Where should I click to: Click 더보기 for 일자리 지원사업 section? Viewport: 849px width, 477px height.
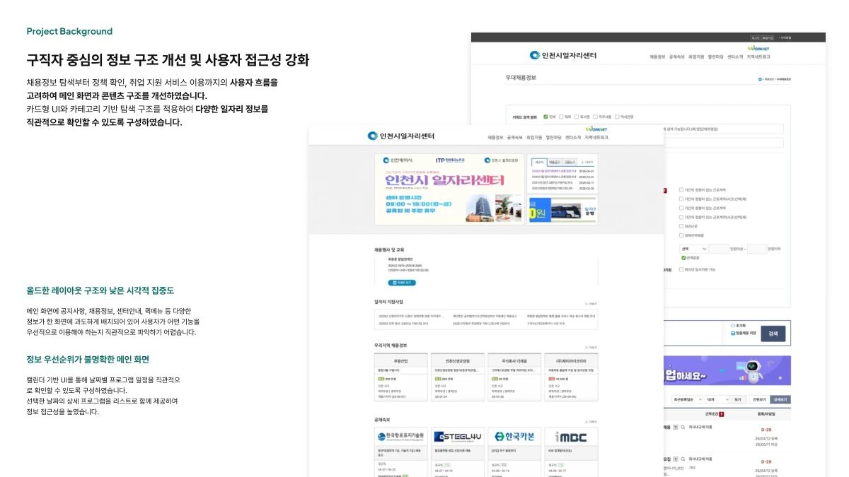coord(591,304)
